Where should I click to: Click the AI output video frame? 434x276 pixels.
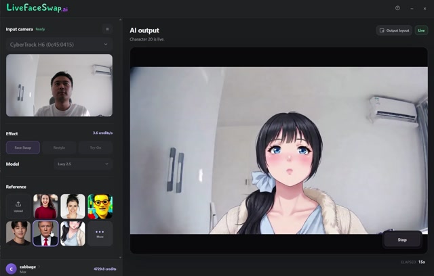click(279, 150)
